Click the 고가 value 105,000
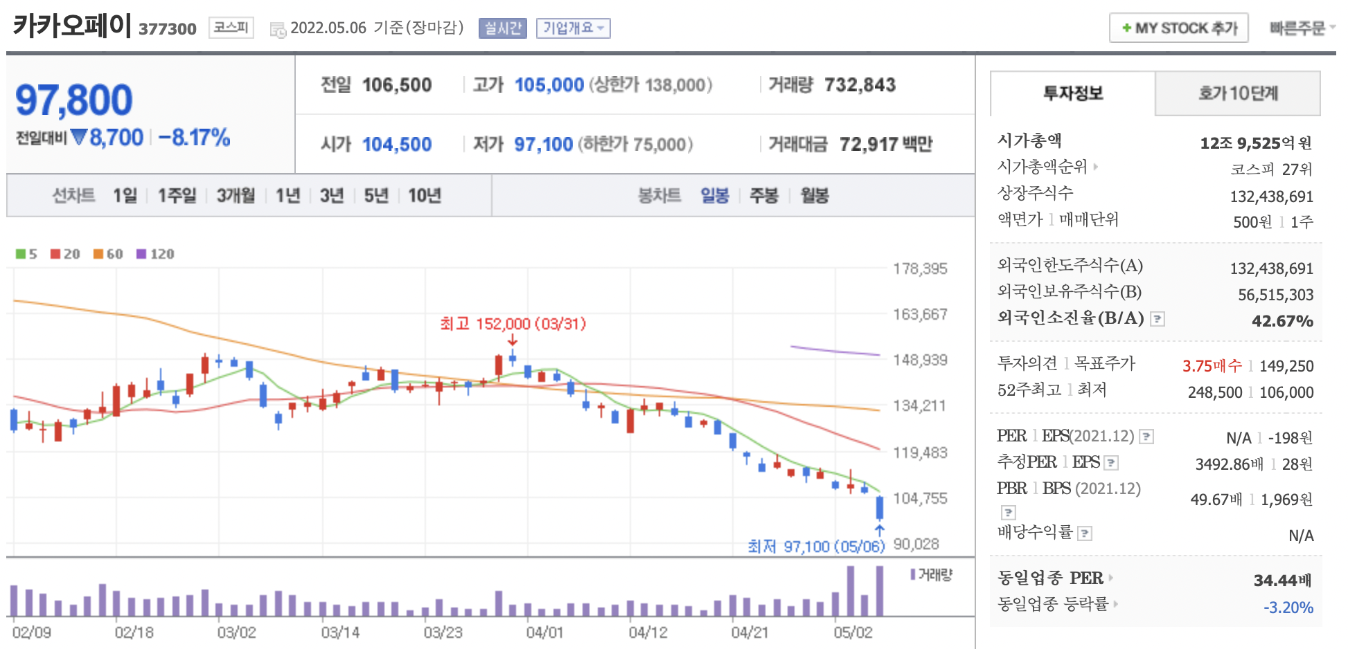 549,85
